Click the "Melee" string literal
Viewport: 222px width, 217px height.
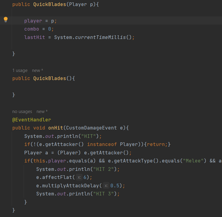click(193, 161)
